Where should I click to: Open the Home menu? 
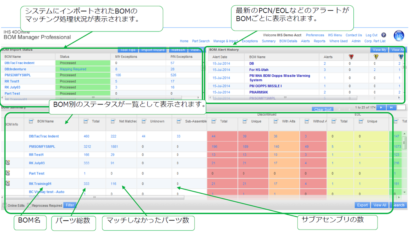tap(184, 41)
